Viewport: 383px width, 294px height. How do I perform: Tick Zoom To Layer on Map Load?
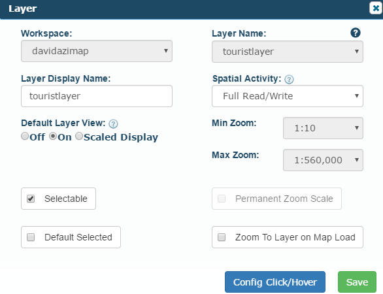[x=222, y=237]
